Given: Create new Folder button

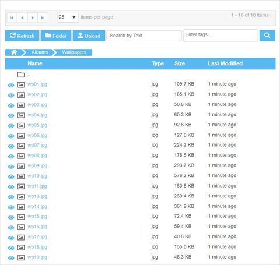Looking at the screenshot, I should pyautogui.click(x=56, y=36).
